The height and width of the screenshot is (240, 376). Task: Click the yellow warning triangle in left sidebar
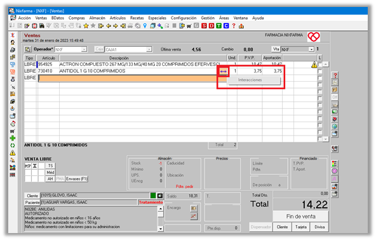point(13,153)
